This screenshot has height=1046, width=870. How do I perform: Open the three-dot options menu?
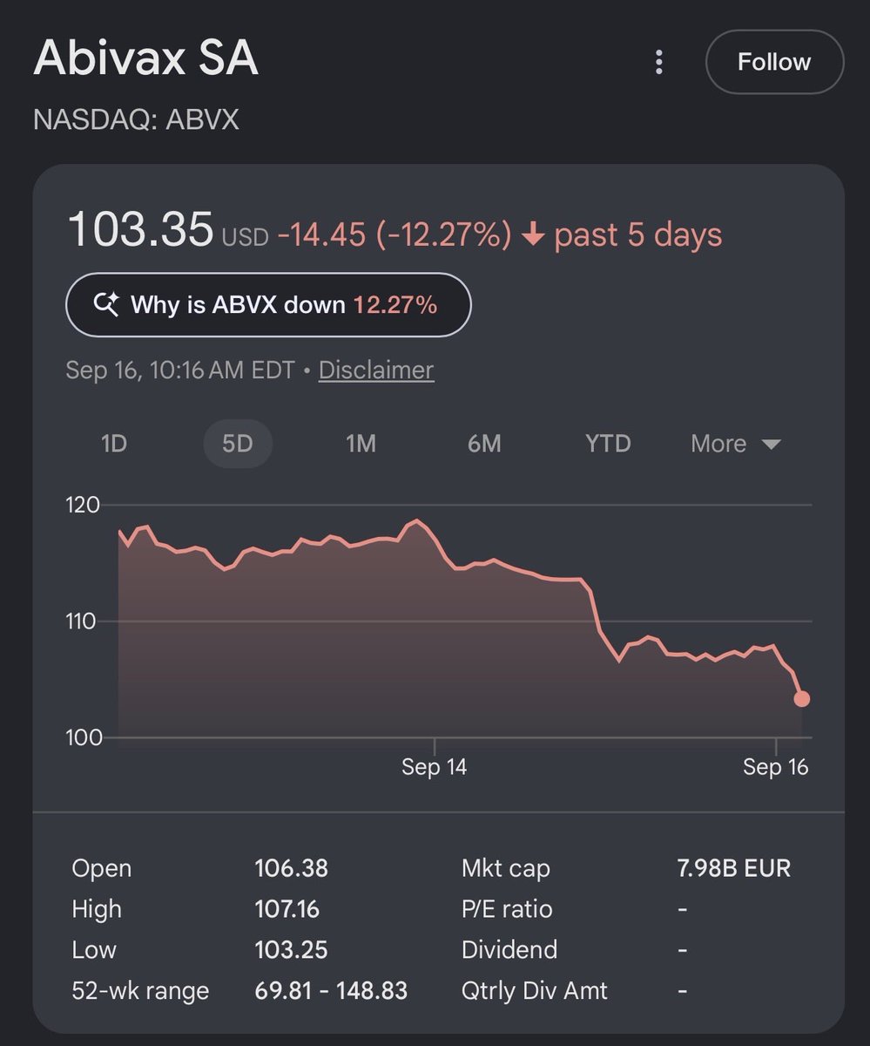coord(659,62)
